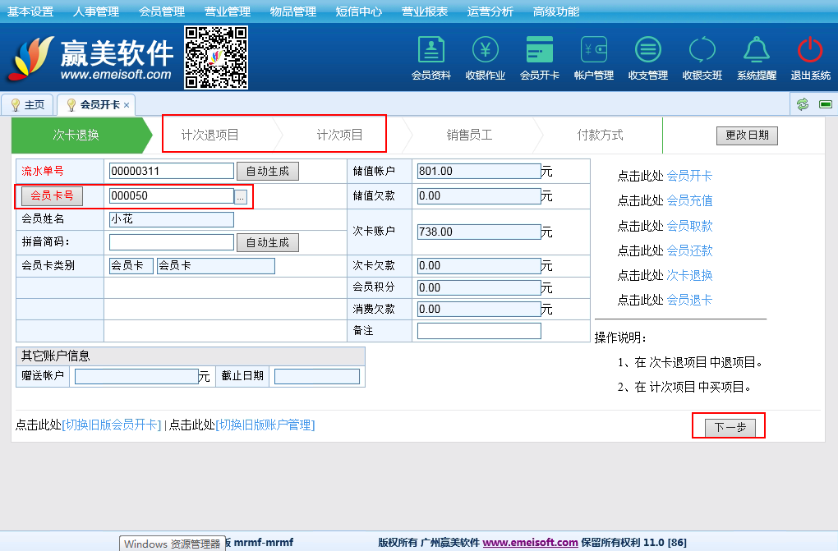Select the 计次退项目 step

pos(210,135)
